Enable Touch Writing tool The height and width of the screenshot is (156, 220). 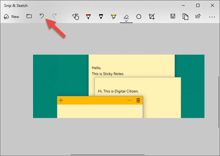[x=76, y=17]
